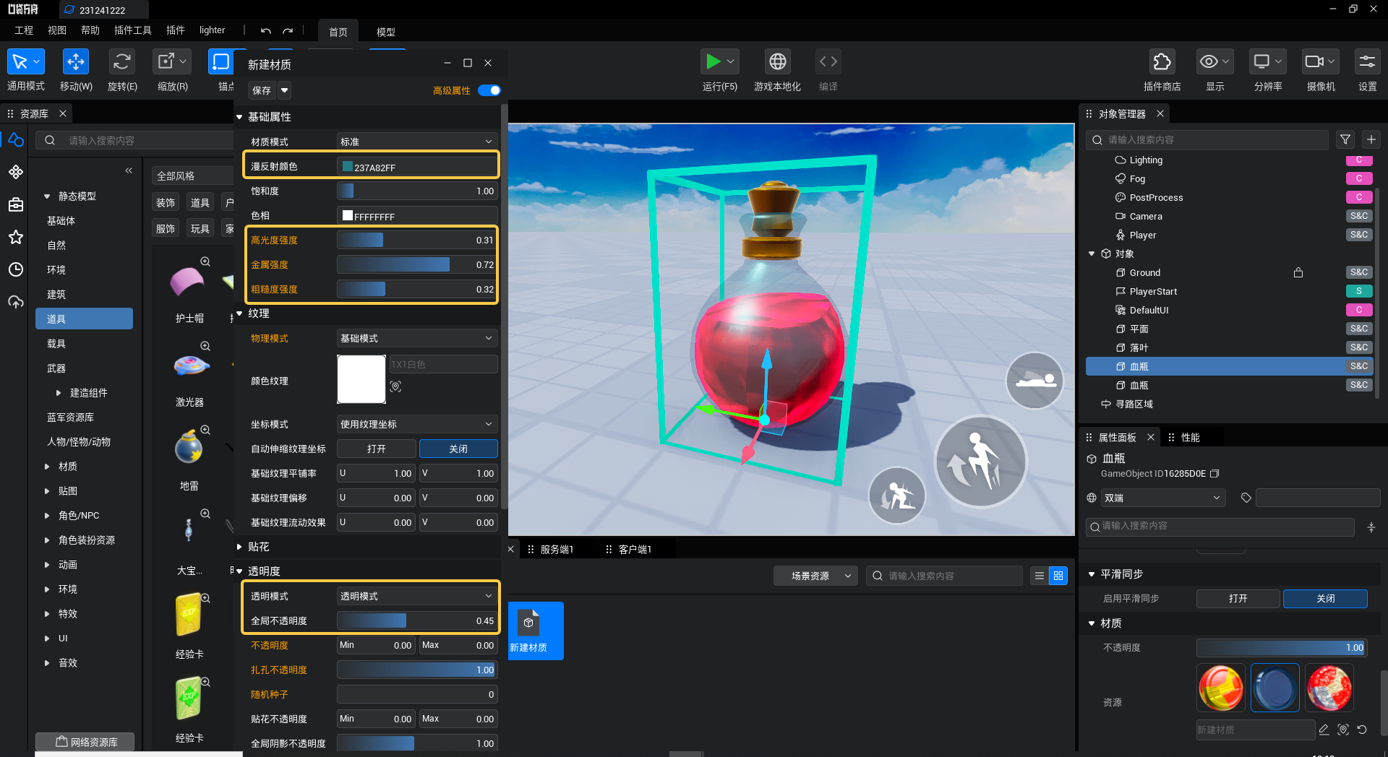The image size is (1388, 757).
Task: Click the 保存 button
Action: 262,90
